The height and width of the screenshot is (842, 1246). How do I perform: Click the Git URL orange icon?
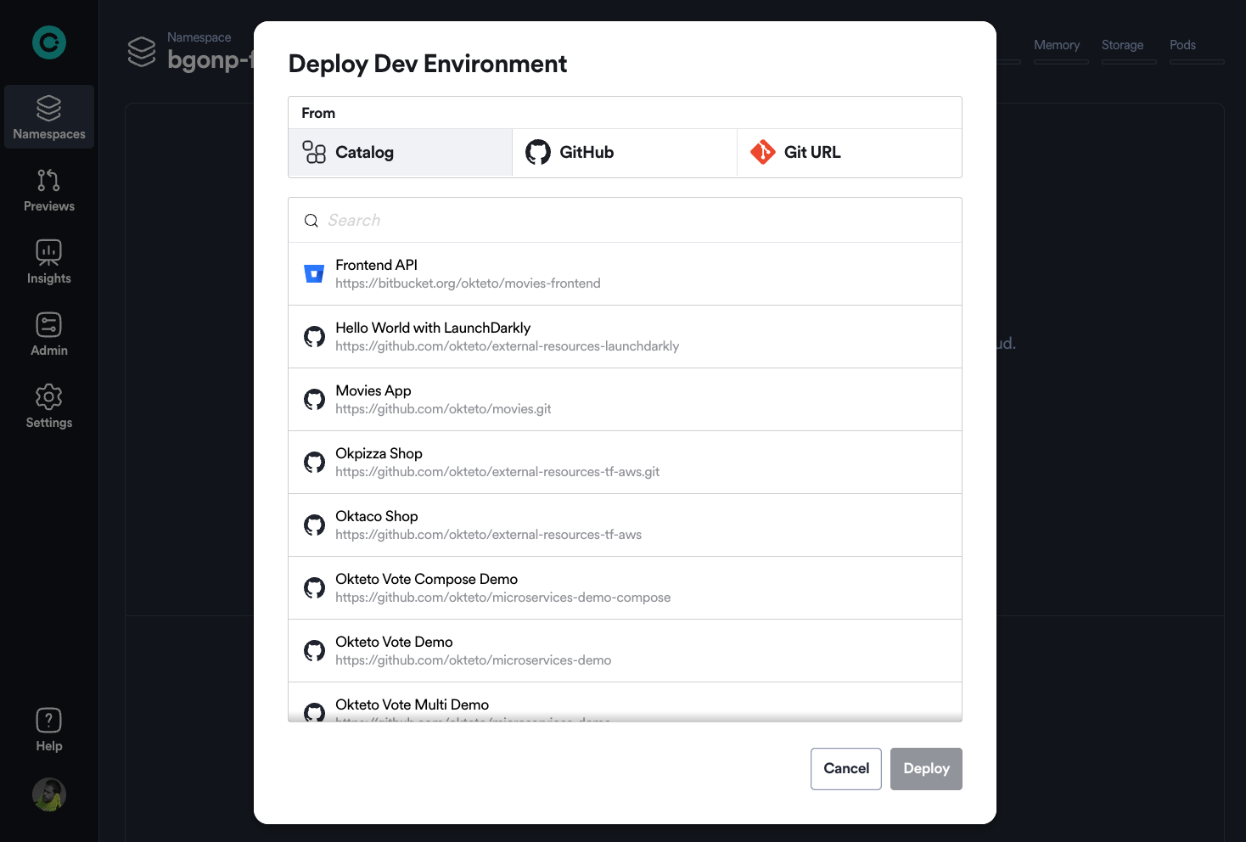coord(763,152)
